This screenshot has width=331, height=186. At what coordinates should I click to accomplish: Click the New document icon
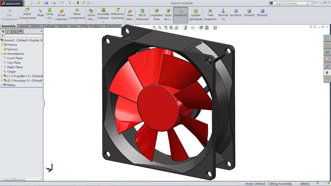pos(31,3)
